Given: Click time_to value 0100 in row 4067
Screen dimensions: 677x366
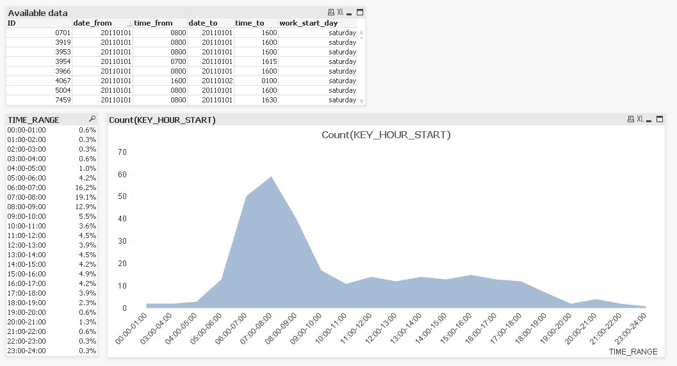Looking at the screenshot, I should coord(256,81).
